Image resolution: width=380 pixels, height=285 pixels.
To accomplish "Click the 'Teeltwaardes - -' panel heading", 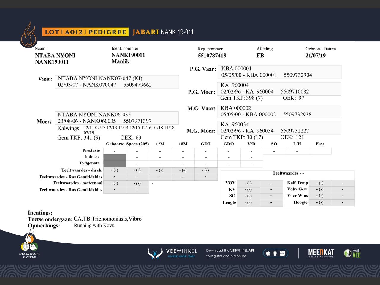I will pyautogui.click(x=288, y=173).
